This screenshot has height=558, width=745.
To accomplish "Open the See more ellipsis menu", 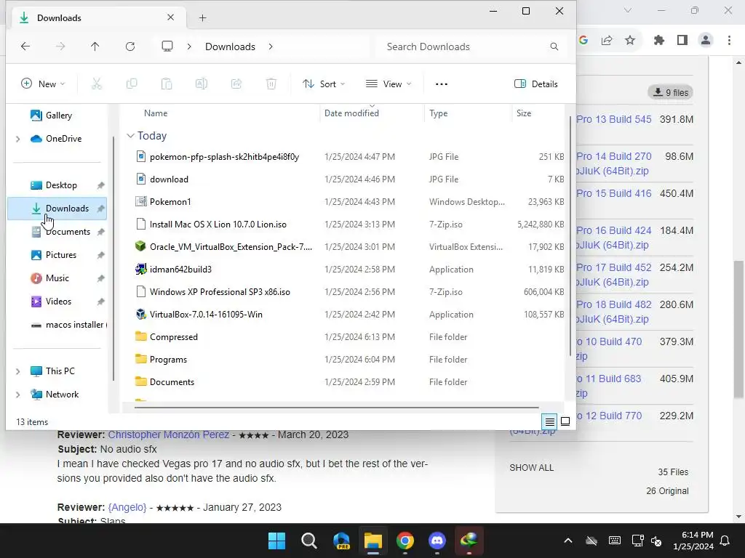I will coord(442,84).
